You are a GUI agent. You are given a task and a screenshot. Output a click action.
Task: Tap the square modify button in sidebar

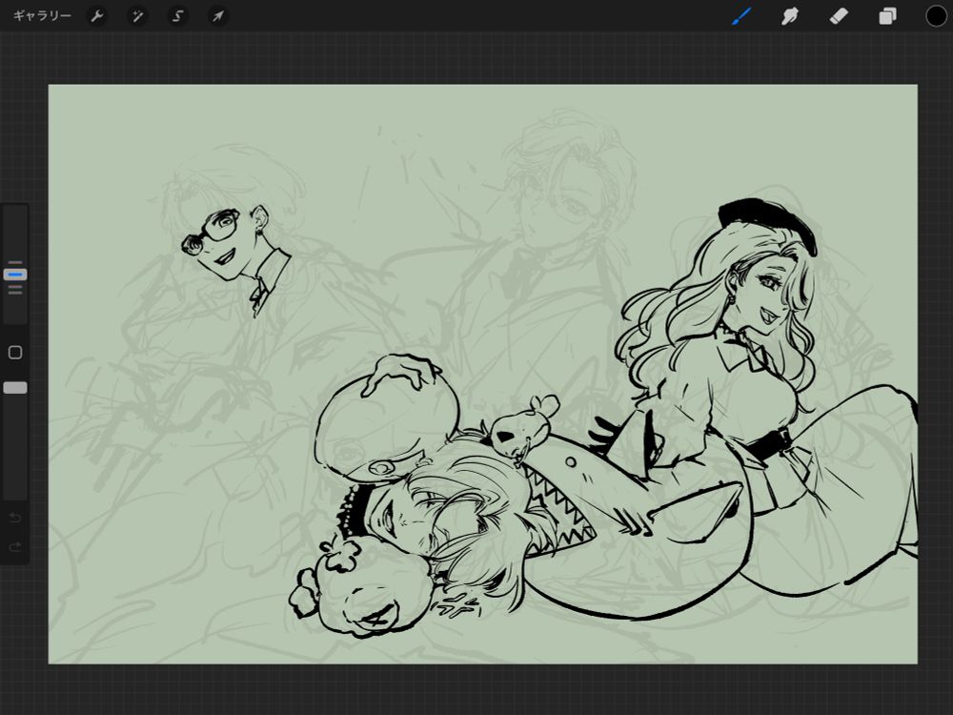(x=15, y=353)
